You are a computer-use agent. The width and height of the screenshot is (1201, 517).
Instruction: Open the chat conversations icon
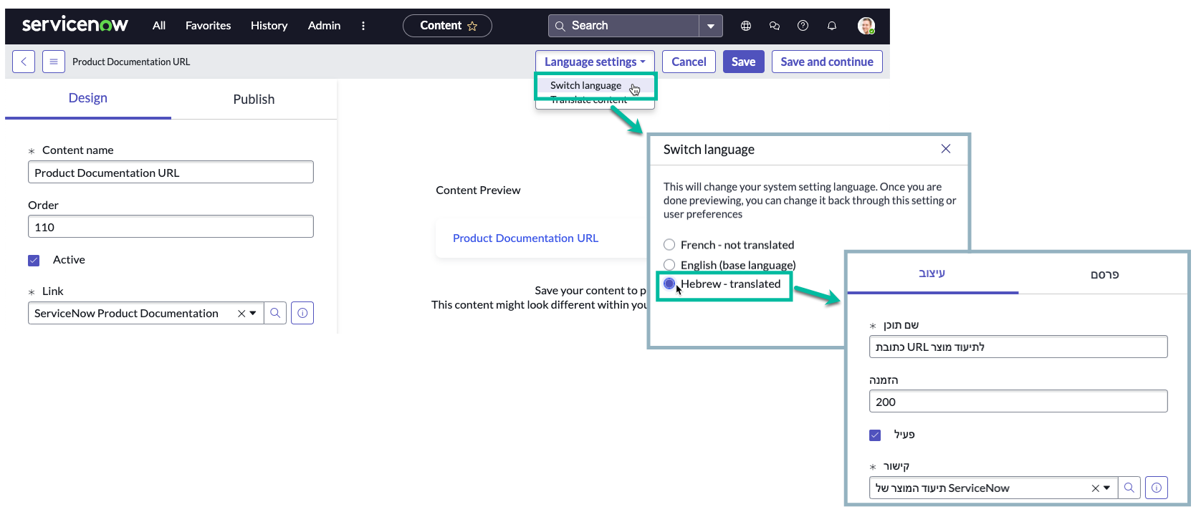(775, 26)
